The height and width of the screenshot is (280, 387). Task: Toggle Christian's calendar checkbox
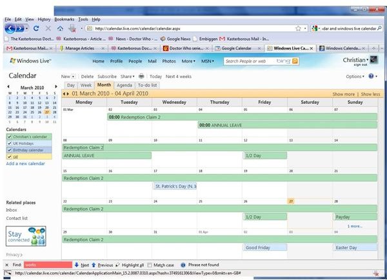[10, 137]
